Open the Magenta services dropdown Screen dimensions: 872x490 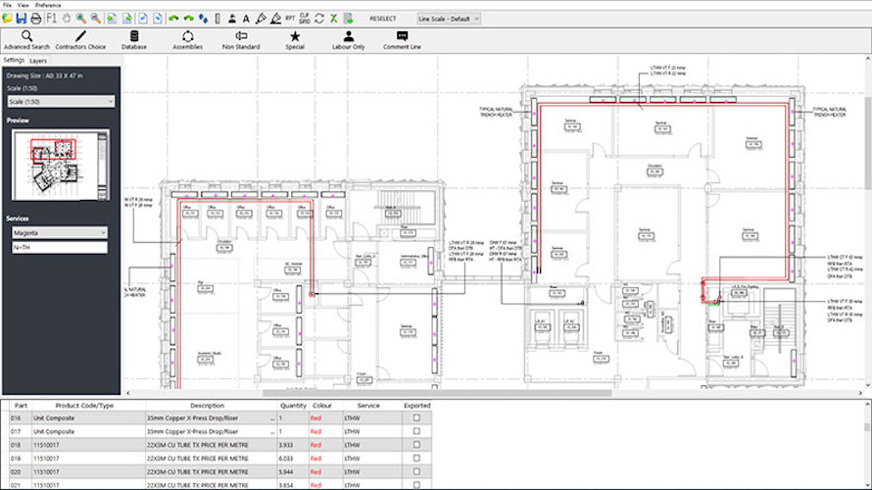(60, 232)
